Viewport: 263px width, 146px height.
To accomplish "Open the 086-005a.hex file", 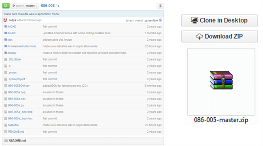I will tap(17, 99).
